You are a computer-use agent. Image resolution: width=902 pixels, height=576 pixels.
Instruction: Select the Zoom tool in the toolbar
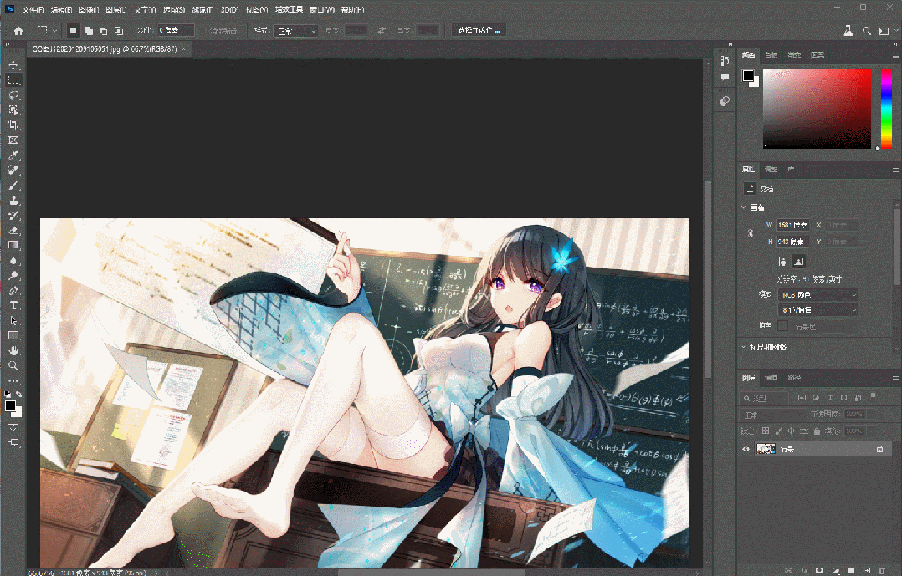[x=13, y=365]
